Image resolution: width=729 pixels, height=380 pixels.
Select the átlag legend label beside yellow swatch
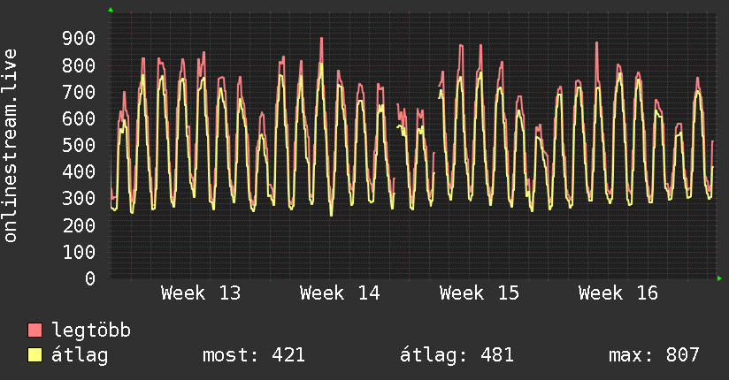coord(80,355)
